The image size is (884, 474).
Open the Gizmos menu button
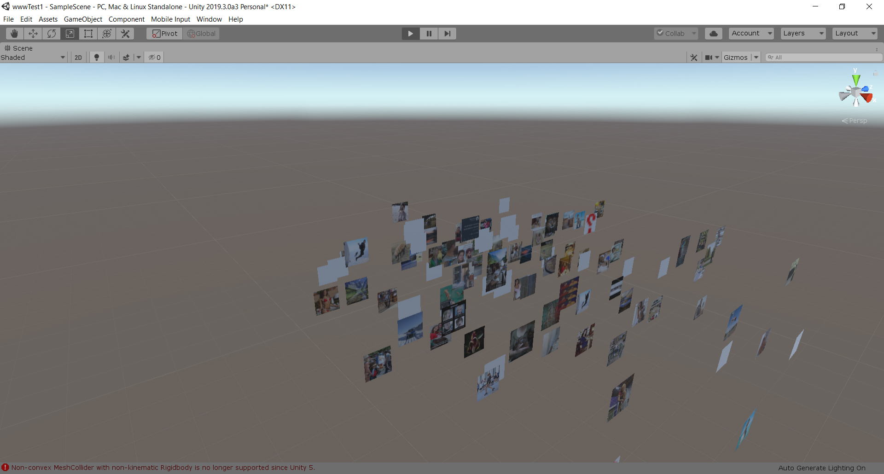735,58
